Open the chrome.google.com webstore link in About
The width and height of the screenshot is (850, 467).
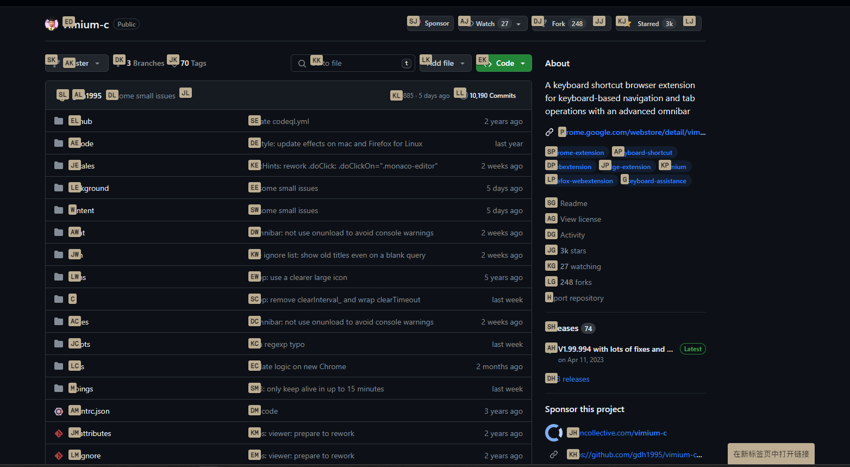click(633, 132)
